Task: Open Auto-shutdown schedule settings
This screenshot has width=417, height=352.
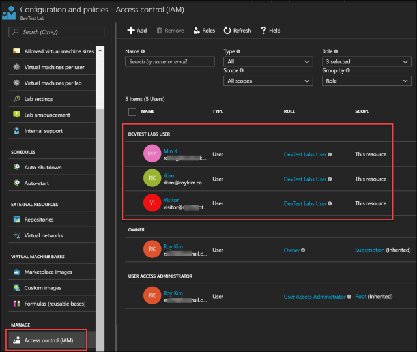Action: (x=42, y=168)
